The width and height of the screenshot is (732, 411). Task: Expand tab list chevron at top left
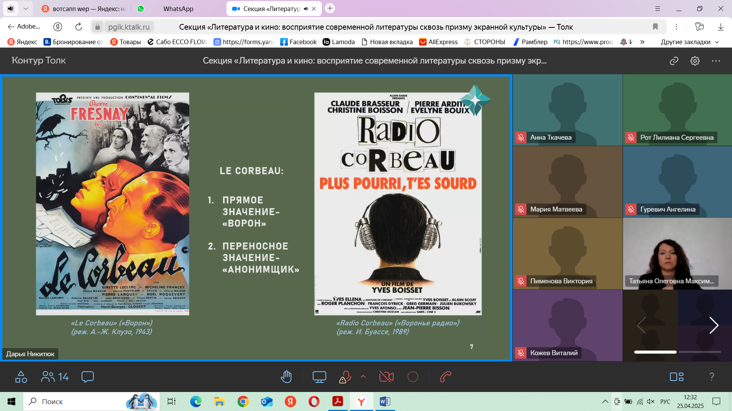tap(26, 8)
